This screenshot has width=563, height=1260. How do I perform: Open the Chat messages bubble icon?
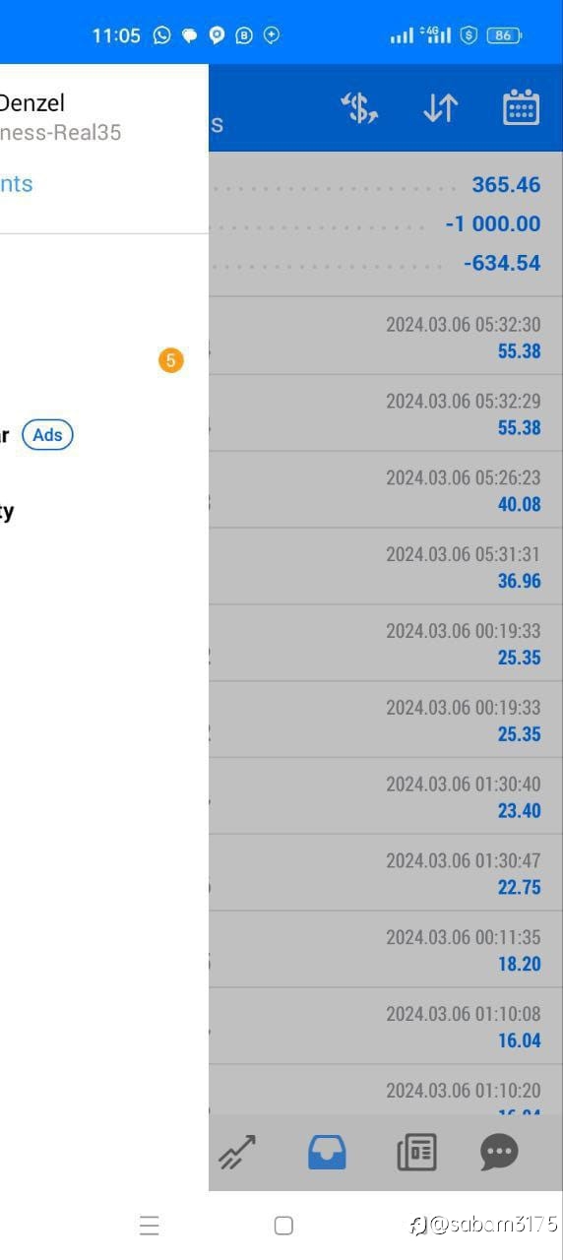[x=499, y=1152]
